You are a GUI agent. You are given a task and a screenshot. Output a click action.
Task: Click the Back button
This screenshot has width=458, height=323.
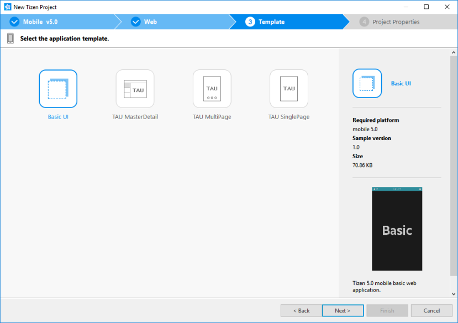[301, 310]
